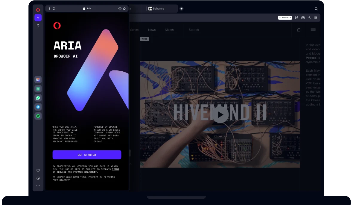
Task: Click the edit page icon in toolbar
Action: point(296,18)
